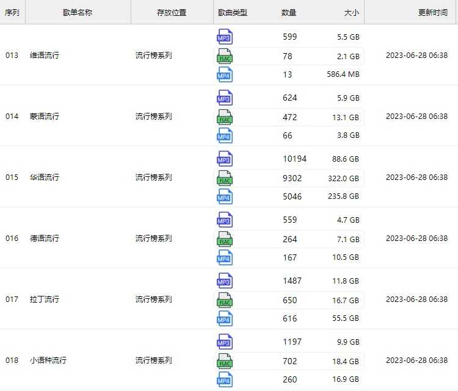This screenshot has height=391, width=458.
Task: Click sequence number 017
Action: 12,299
